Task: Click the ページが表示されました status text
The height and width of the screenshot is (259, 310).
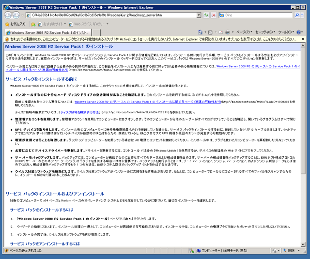Action: click(26, 250)
